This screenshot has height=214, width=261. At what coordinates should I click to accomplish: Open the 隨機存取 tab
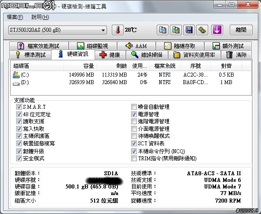pos(180,46)
